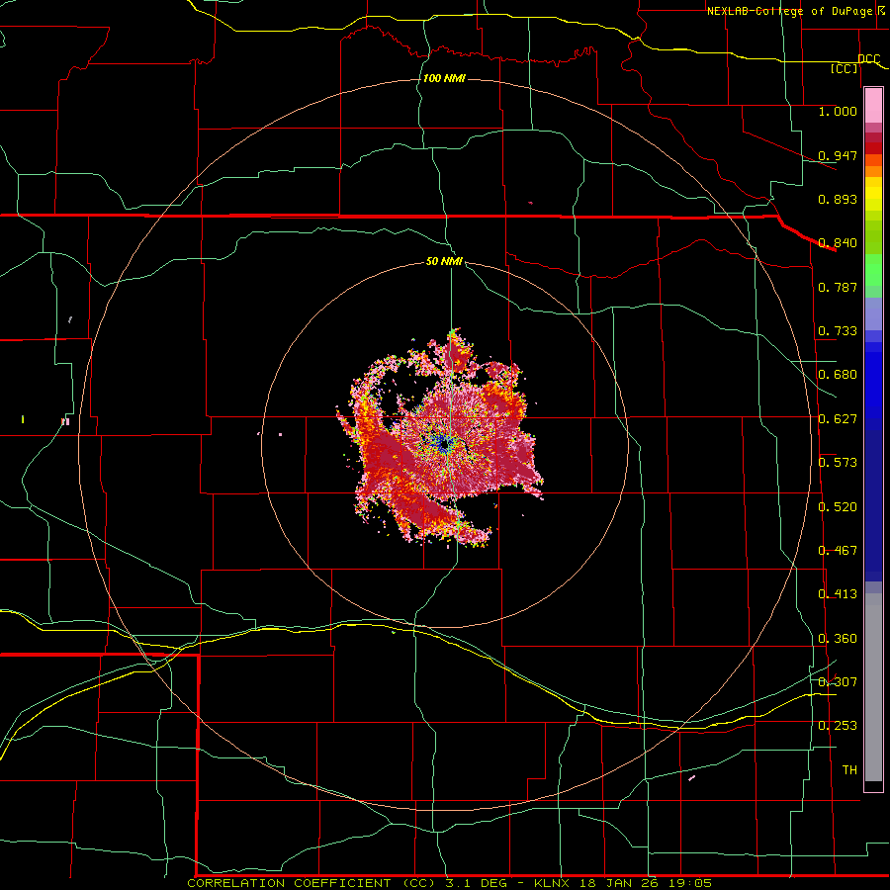
Task: Click the pink segment of the color bar
Action: (873, 105)
